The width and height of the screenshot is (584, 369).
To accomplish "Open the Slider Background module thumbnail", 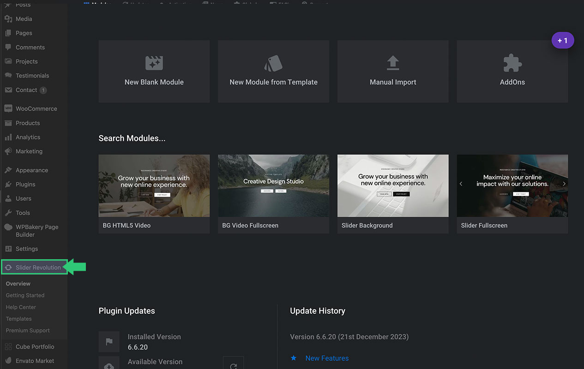I will [392, 186].
